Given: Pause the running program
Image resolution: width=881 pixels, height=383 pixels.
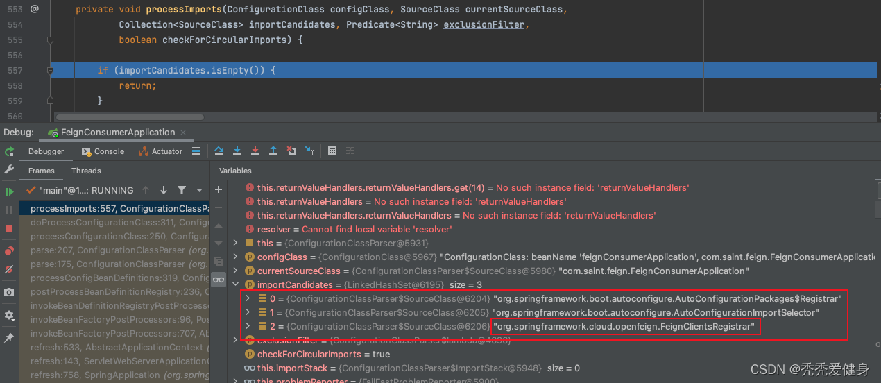Looking at the screenshot, I should pos(9,210).
